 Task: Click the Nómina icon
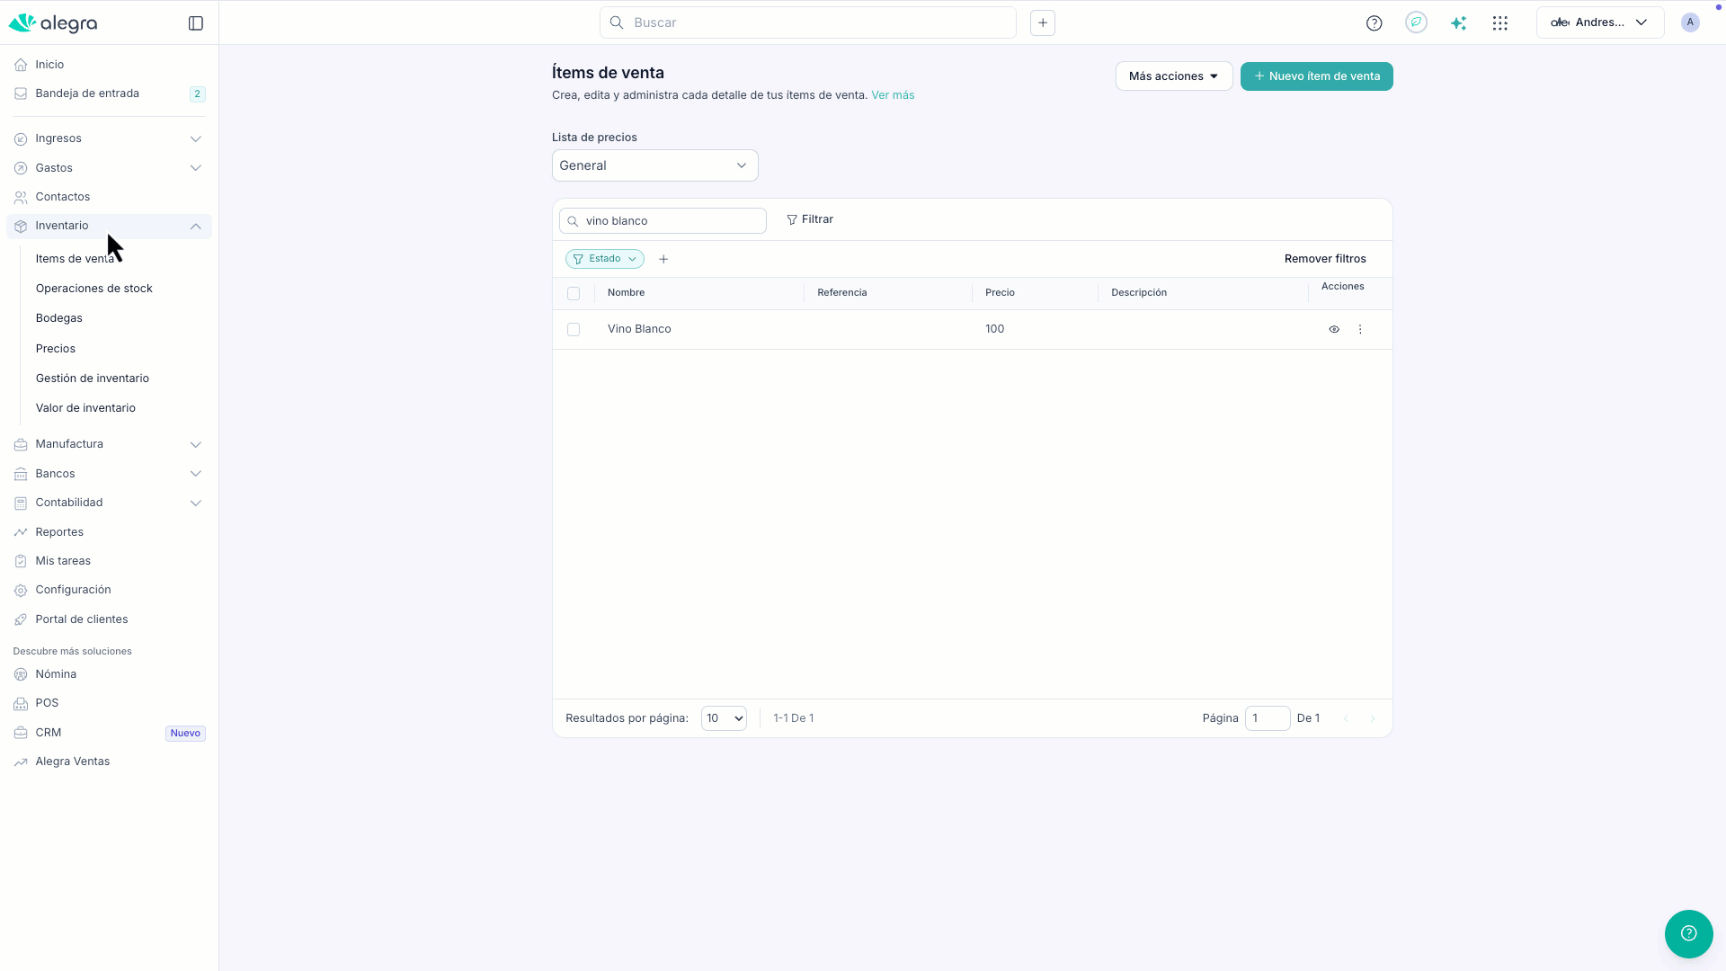(21, 674)
